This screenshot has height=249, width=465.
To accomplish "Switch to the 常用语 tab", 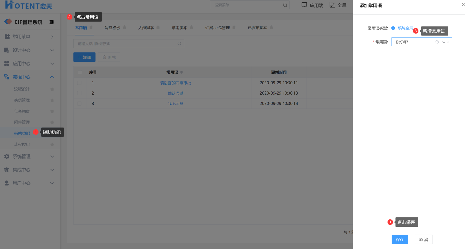I will click(81, 28).
